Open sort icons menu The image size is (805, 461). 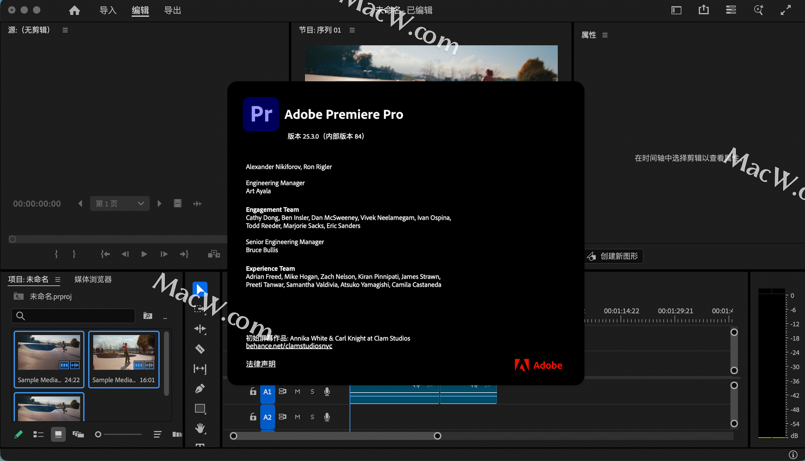pos(157,435)
